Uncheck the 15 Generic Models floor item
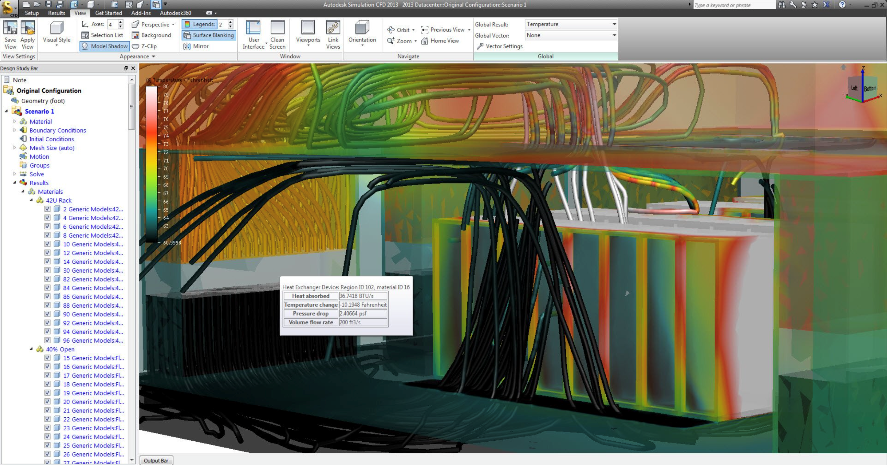The image size is (887, 465). (47, 357)
